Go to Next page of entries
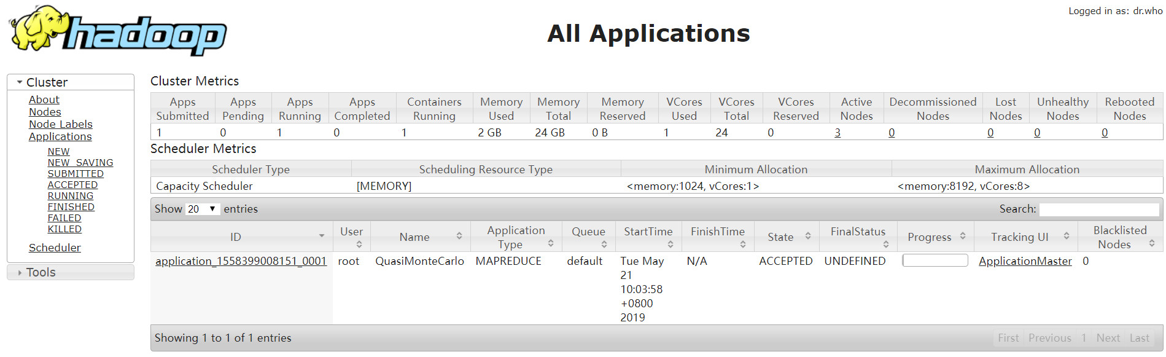Viewport: 1166px width, 357px height. (1108, 338)
